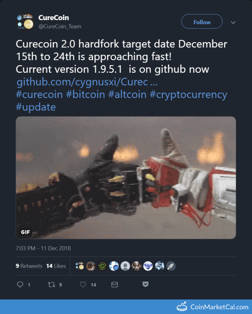
Task: Play the robot handshake GIF
Action: pyautogui.click(x=126, y=177)
